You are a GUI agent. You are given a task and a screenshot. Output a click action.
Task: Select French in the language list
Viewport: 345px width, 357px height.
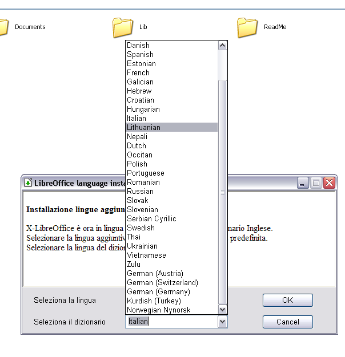click(x=171, y=72)
